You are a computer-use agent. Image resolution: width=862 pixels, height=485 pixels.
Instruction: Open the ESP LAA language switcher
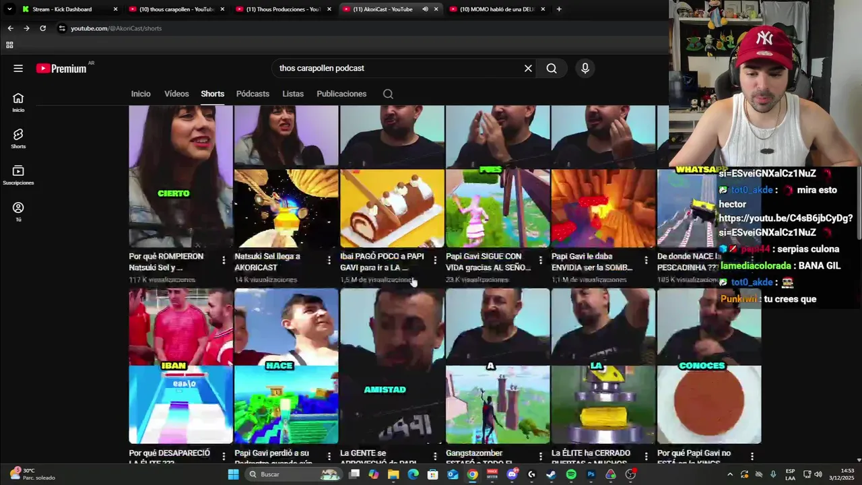coord(791,474)
